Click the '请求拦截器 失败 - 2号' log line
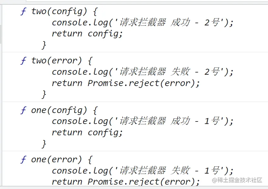The image size is (268, 189). tap(142, 72)
